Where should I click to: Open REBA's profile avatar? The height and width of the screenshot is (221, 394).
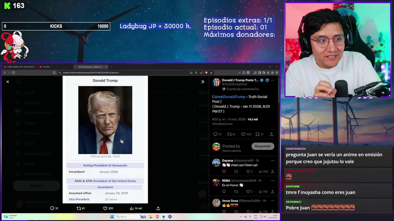point(216,182)
